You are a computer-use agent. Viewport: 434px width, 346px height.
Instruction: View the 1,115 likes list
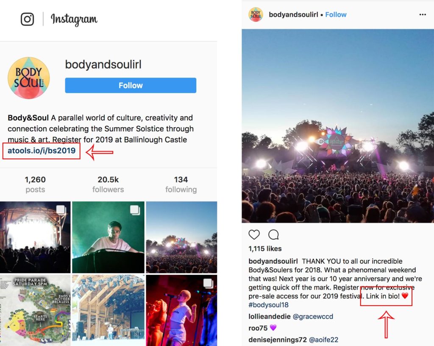tap(265, 248)
